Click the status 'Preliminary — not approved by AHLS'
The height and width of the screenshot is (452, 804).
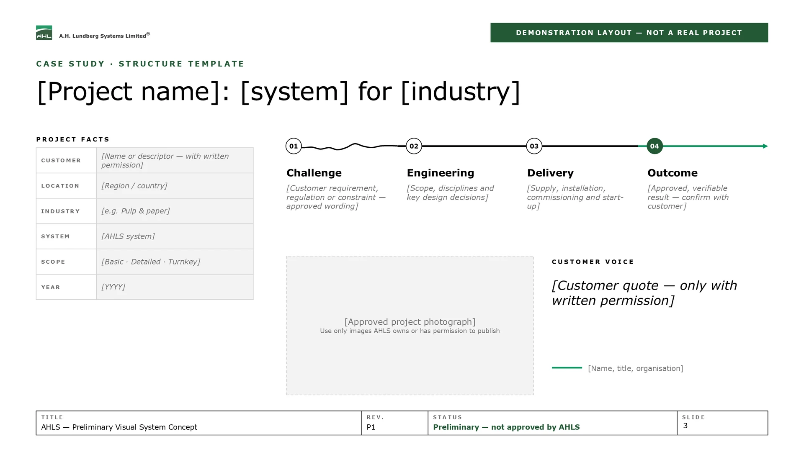[x=506, y=427]
